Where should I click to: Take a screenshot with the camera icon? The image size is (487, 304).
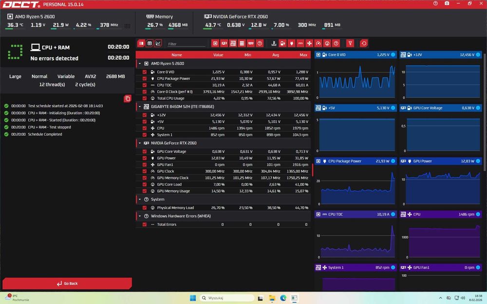(447, 3)
